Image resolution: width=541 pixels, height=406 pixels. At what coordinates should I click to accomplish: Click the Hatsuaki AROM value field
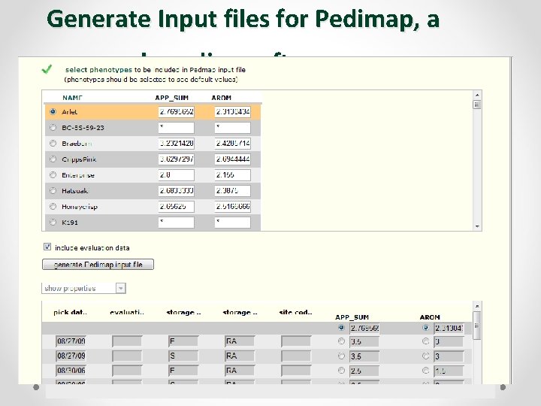232,190
